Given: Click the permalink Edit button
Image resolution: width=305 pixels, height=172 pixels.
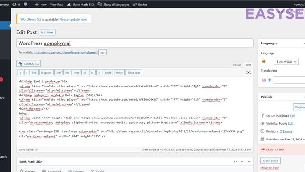Looking at the screenshot, I should coord(102,52).
